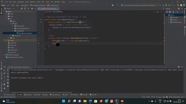This screenshot has height=104, width=186.
Task: Collapse all in Project panel
Action: point(28,9)
